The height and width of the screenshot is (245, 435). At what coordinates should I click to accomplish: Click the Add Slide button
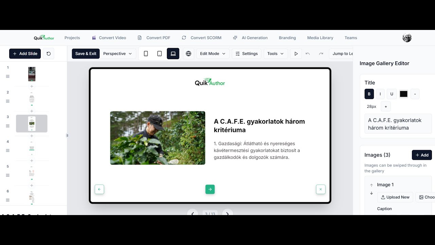click(25, 54)
